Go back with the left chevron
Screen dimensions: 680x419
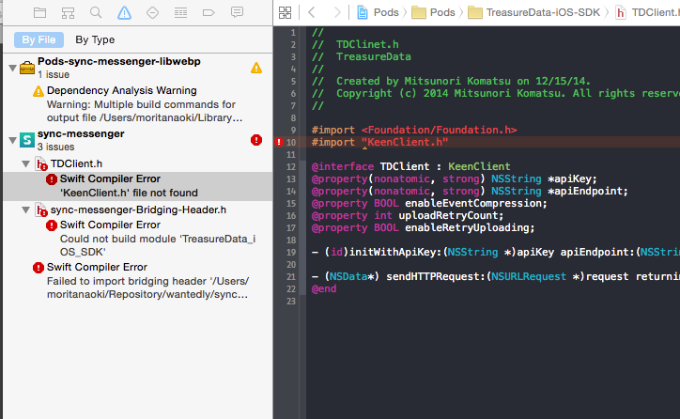[x=312, y=12]
